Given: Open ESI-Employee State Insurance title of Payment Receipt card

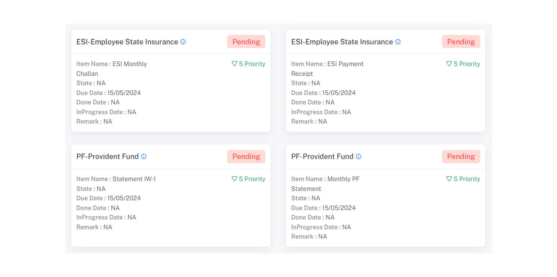Looking at the screenshot, I should pos(342,42).
